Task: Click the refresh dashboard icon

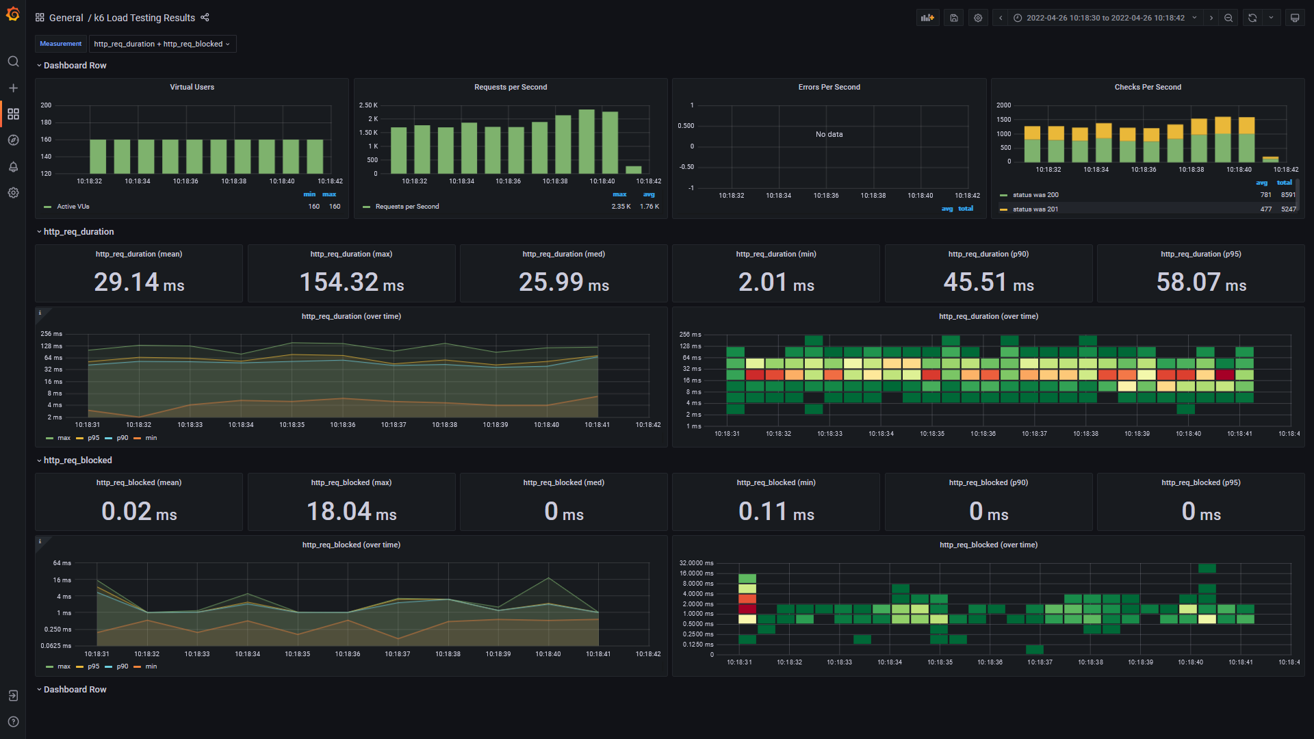Action: pos(1252,18)
